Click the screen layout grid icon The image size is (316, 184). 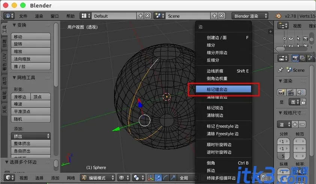tap(84, 16)
